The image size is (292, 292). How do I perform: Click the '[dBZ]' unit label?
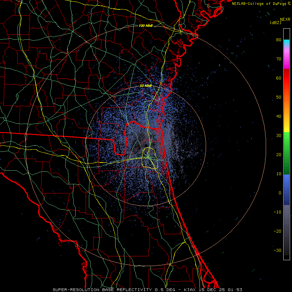(275, 22)
